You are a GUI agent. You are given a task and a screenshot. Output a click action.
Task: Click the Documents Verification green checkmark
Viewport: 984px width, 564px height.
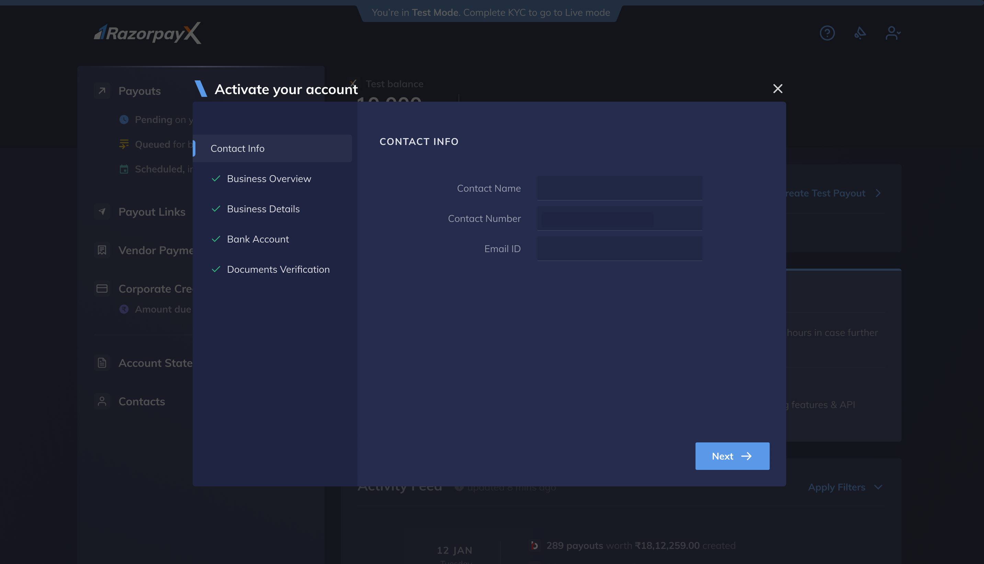click(x=216, y=269)
